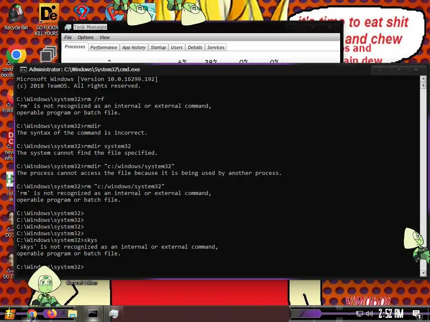
Task: Switch to Services tab in Task Manager
Action: pos(216,47)
